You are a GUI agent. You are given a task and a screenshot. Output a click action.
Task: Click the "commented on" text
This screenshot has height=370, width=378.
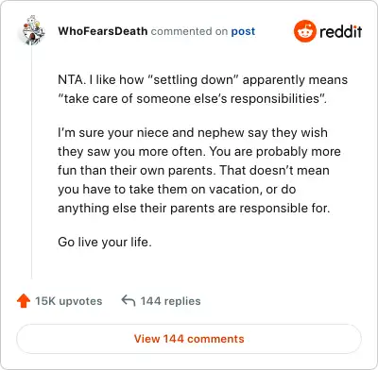pos(189,31)
